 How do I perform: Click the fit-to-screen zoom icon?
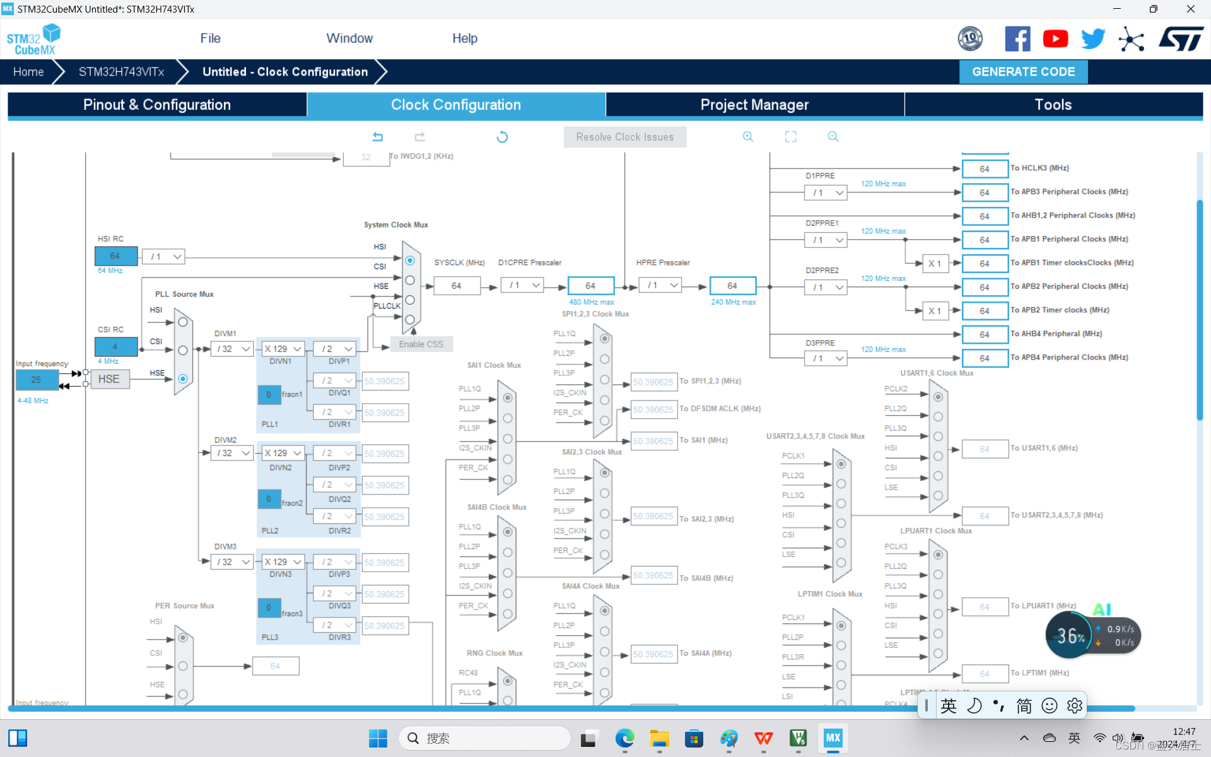pyautogui.click(x=790, y=137)
